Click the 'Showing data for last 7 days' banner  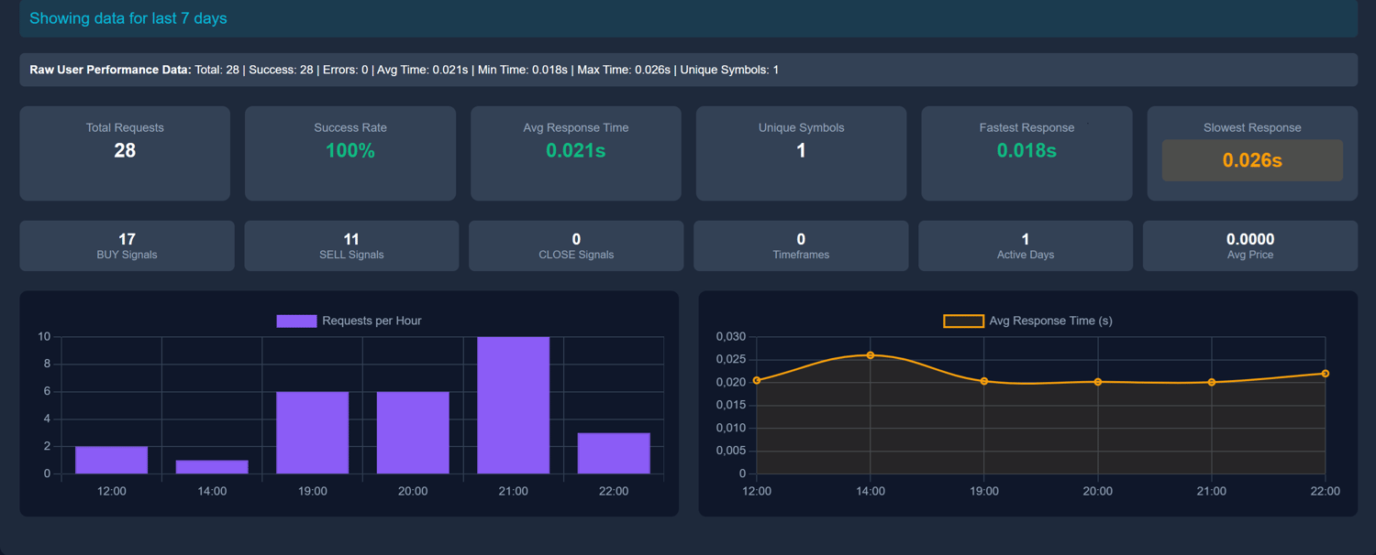coord(688,18)
